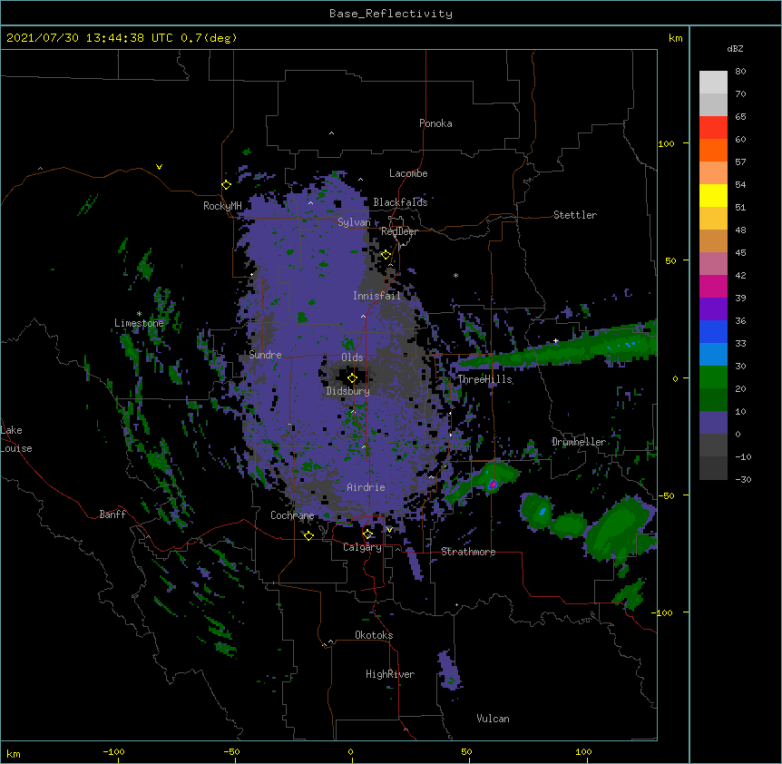The image size is (782, 764).
Task: Click the yellow diamond marker above Calgary label
Action: [x=367, y=534]
